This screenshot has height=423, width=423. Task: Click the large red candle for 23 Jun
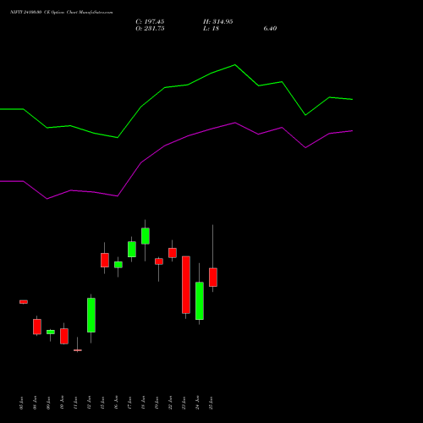pos(186,285)
